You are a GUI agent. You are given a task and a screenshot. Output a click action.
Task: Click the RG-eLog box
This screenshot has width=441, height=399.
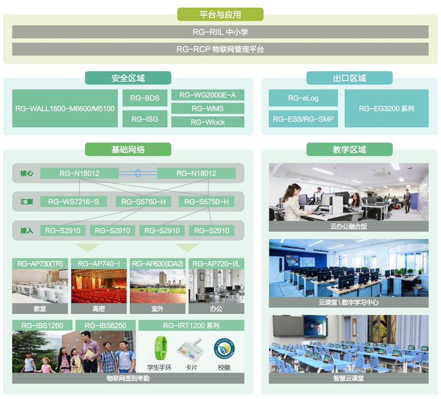[303, 99]
